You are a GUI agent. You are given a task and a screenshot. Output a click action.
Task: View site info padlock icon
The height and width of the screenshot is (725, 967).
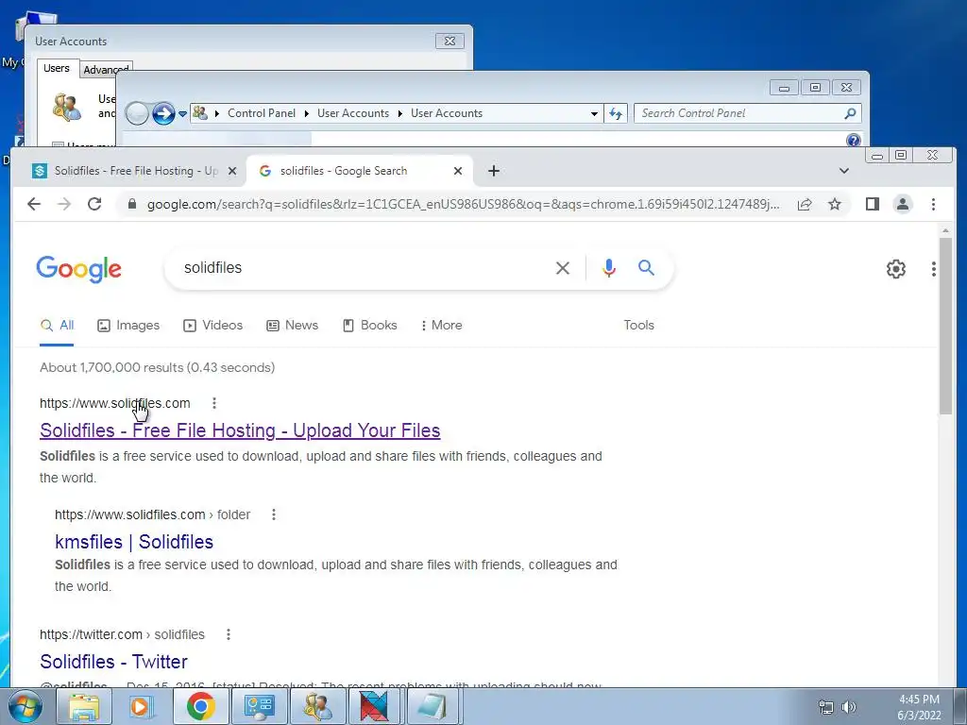tap(131, 204)
